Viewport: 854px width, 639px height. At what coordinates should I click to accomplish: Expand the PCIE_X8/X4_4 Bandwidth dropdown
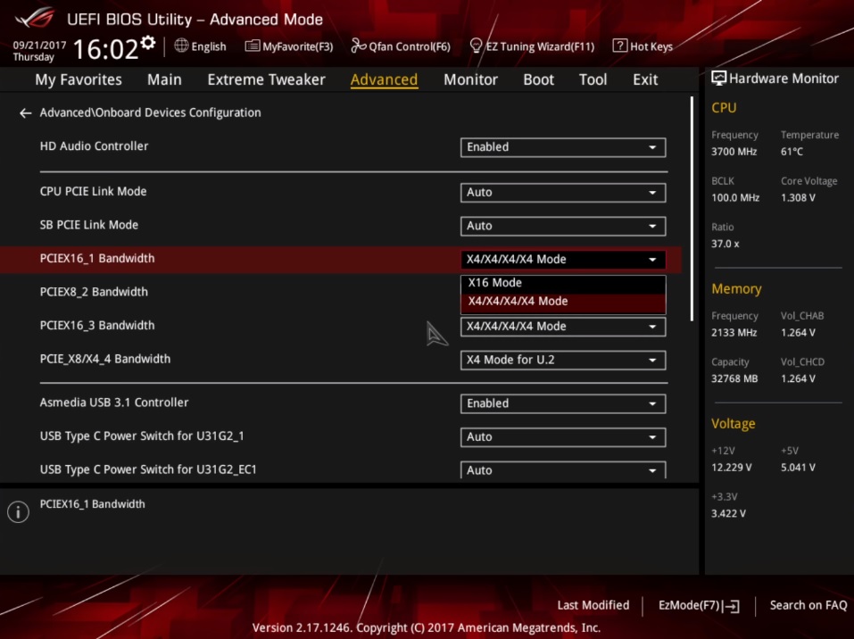562,360
